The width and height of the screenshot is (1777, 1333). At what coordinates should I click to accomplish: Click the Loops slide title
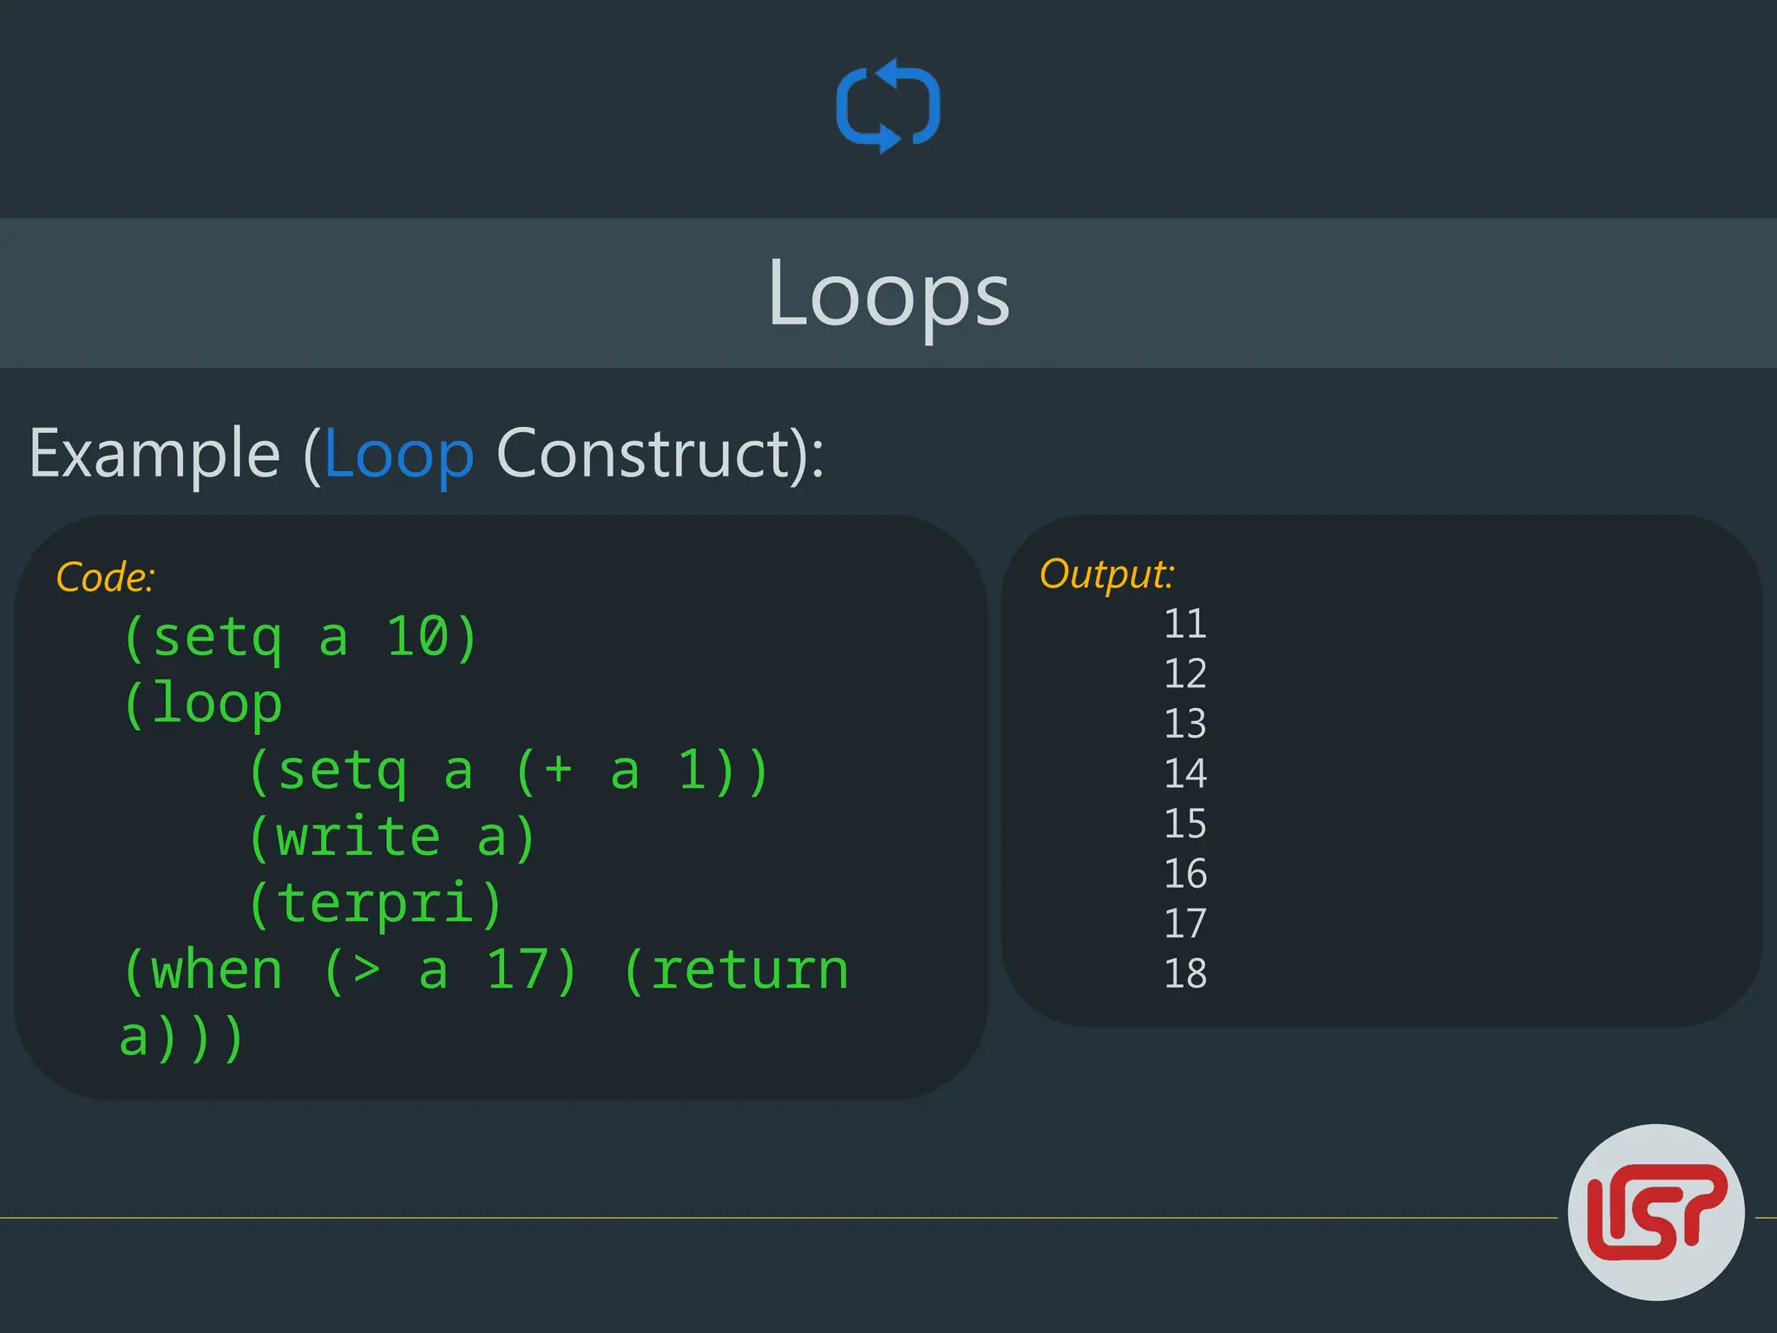coord(888,293)
